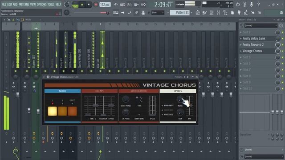The image size is (285, 160).
Task: Open the piano roll view icon
Action: click(204, 12)
